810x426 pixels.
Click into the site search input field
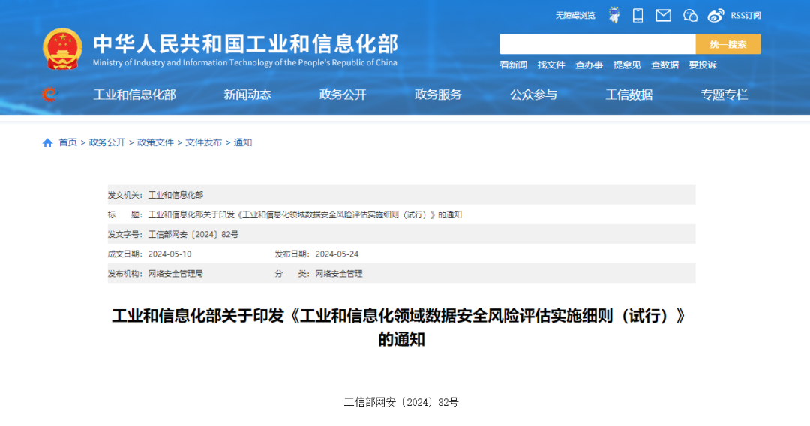(x=597, y=44)
